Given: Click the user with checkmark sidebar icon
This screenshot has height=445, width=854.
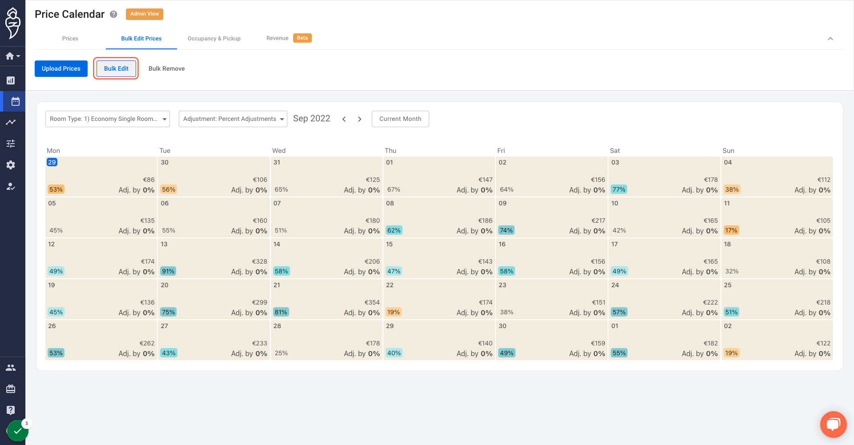Looking at the screenshot, I should click(11, 186).
